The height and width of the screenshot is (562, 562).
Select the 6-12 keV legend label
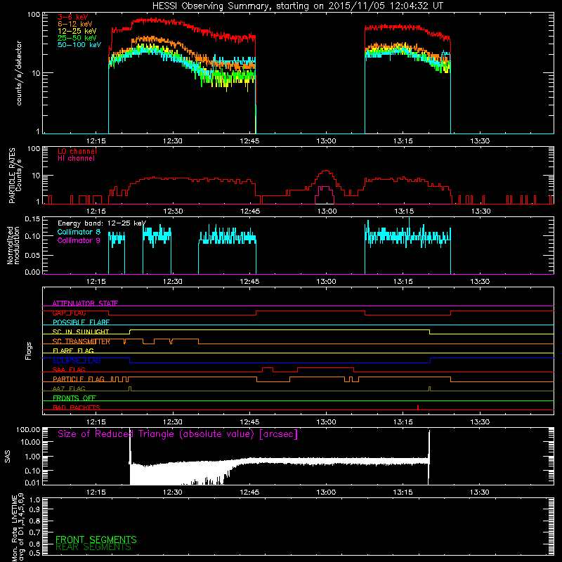click(75, 24)
